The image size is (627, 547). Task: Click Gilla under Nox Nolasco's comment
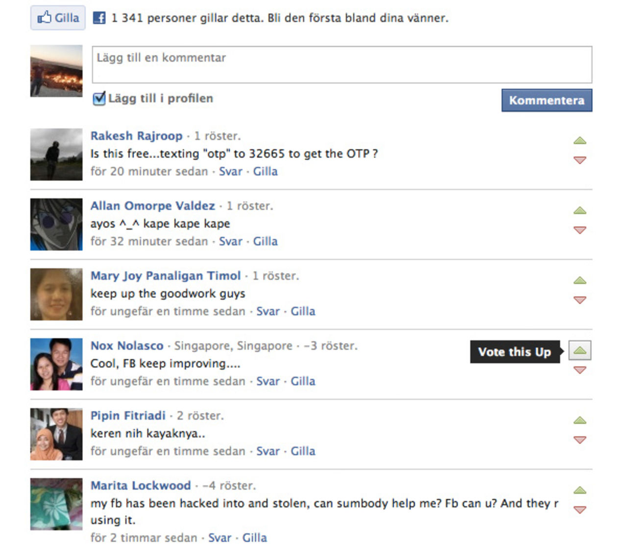tap(302, 381)
